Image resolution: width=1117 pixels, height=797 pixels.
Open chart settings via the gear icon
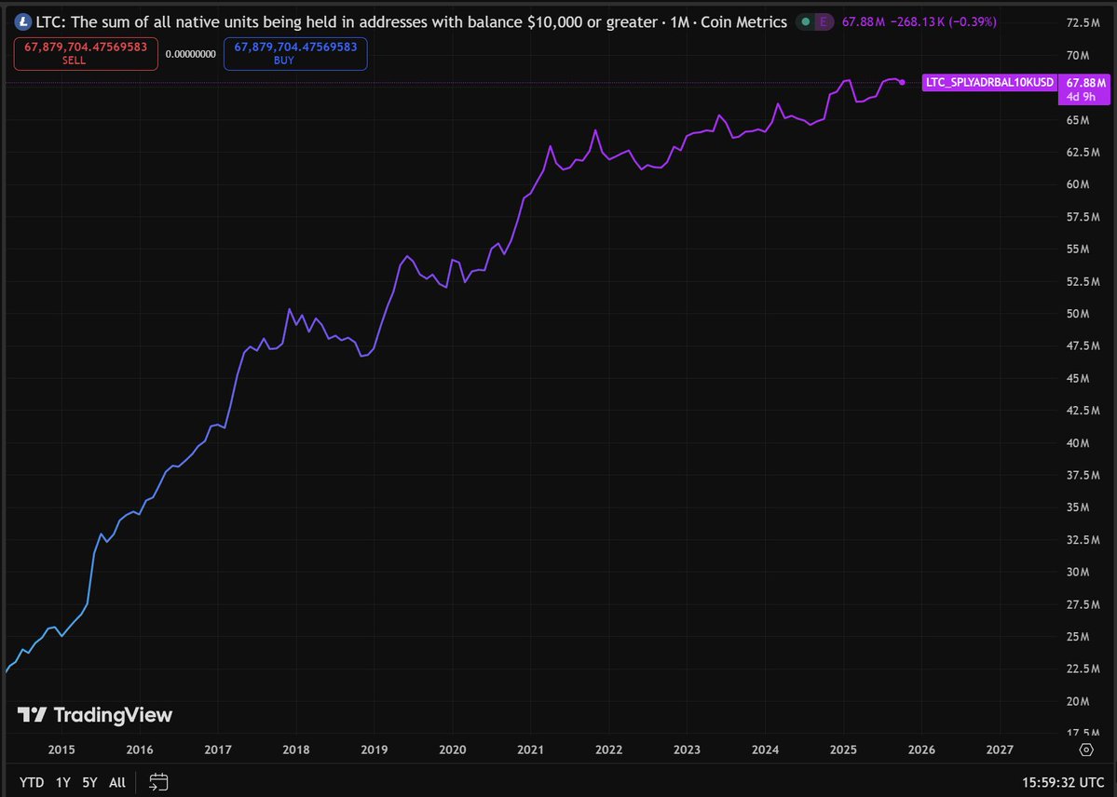pos(1086,749)
